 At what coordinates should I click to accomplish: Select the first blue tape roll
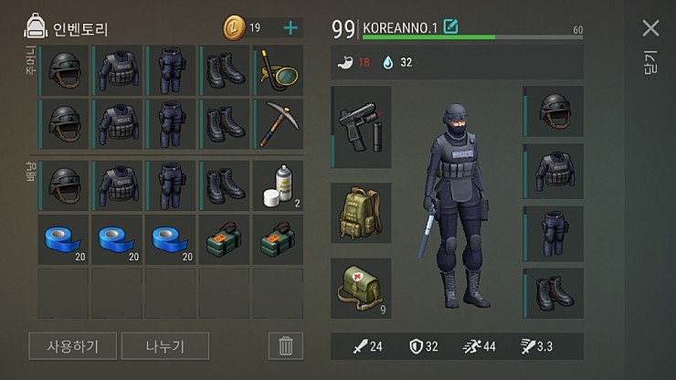63,240
